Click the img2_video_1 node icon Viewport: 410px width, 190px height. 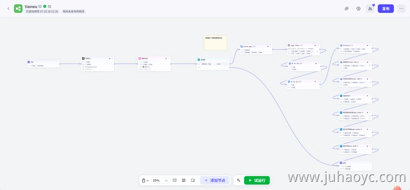(x=289, y=45)
